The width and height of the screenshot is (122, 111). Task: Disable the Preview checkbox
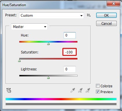tap(98, 92)
